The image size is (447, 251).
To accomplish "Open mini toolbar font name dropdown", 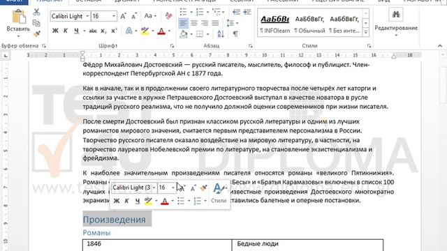I will click(x=154, y=188).
